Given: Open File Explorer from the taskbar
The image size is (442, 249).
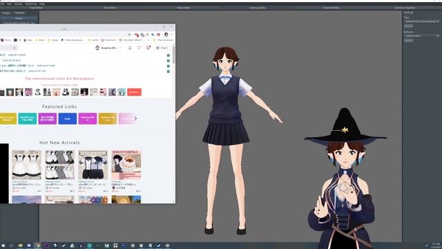Looking at the screenshot, I should pos(20,246).
